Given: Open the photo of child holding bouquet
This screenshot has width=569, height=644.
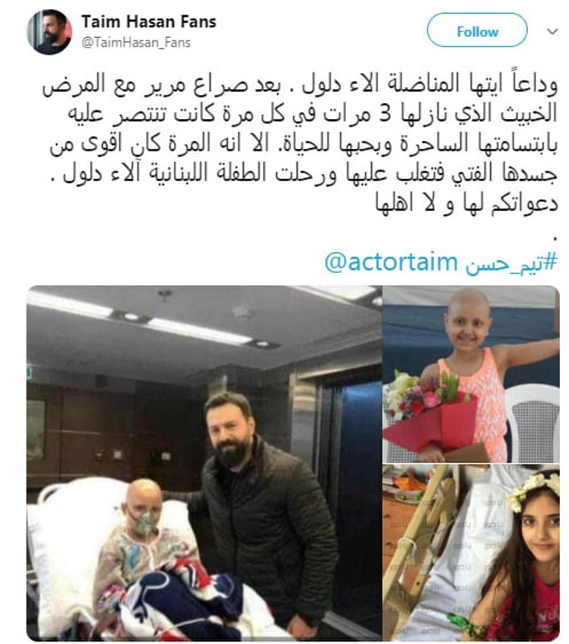Looking at the screenshot, I should click(x=472, y=374).
